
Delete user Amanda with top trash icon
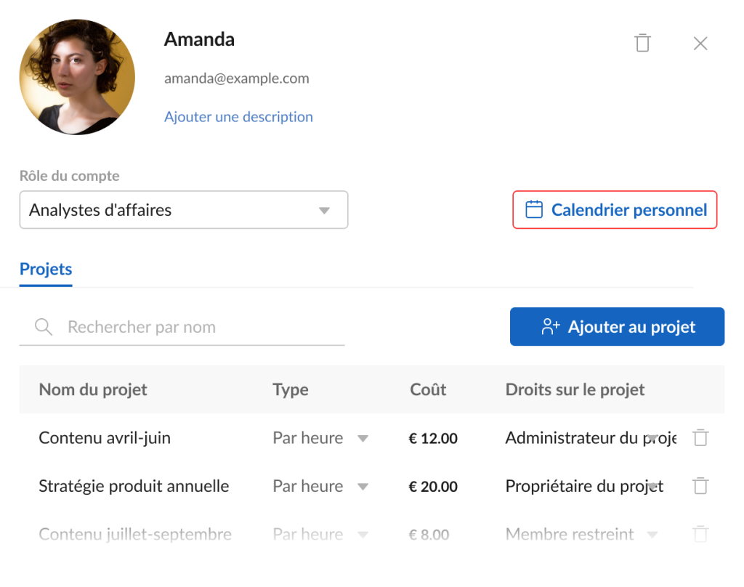[x=642, y=43]
